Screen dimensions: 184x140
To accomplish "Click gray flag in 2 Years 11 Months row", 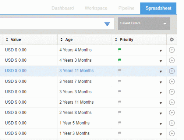I will (x=119, y=102).
